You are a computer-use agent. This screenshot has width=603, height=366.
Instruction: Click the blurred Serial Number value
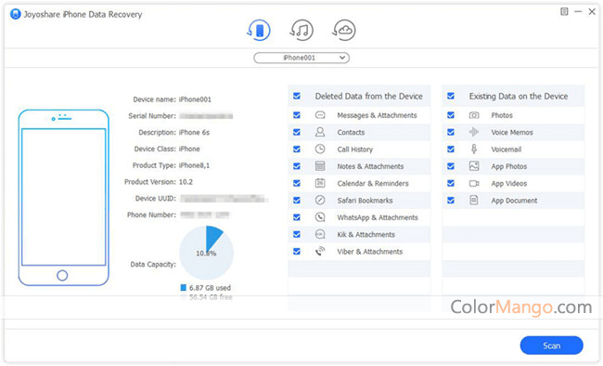[206, 116]
